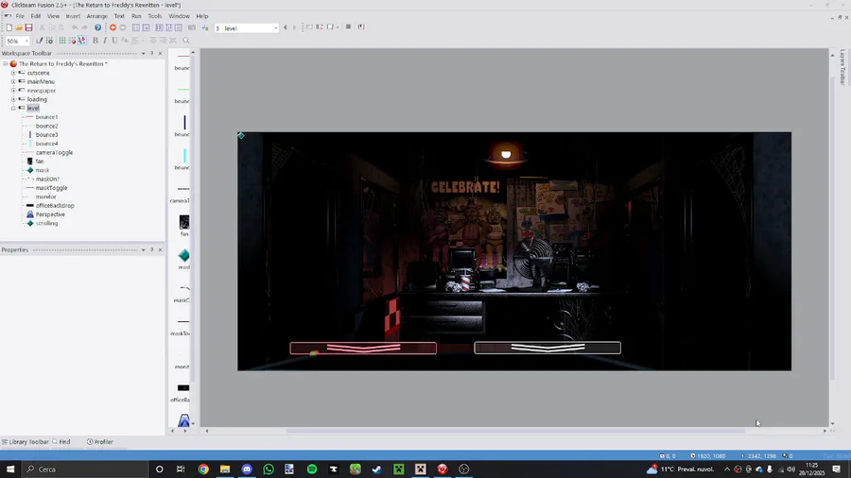Screen dimensions: 851x478
Task: Expand the cutscene frame node
Action: click(x=13, y=73)
